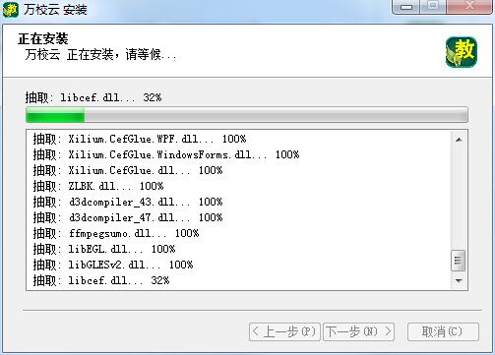Click the log list scroll up arrow
The height and width of the screenshot is (355, 495).
coord(459,140)
